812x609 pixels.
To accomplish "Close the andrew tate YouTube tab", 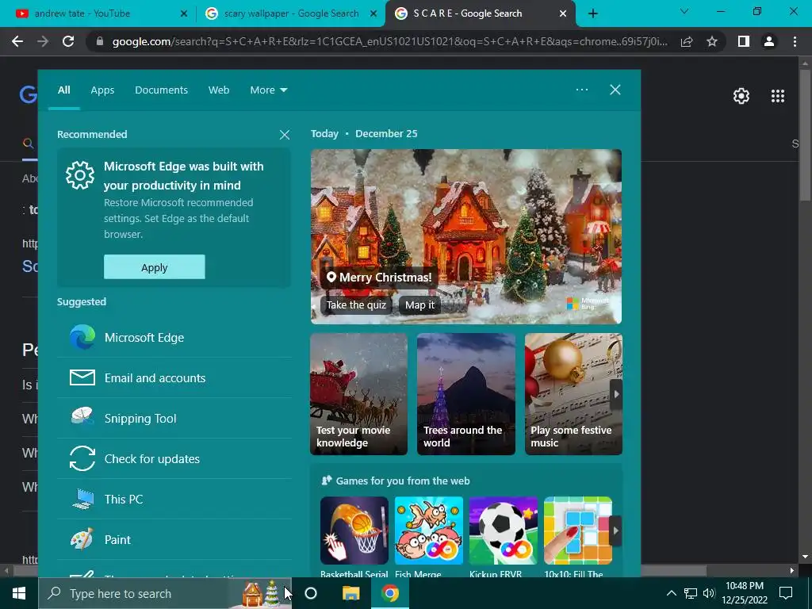I will point(184,13).
